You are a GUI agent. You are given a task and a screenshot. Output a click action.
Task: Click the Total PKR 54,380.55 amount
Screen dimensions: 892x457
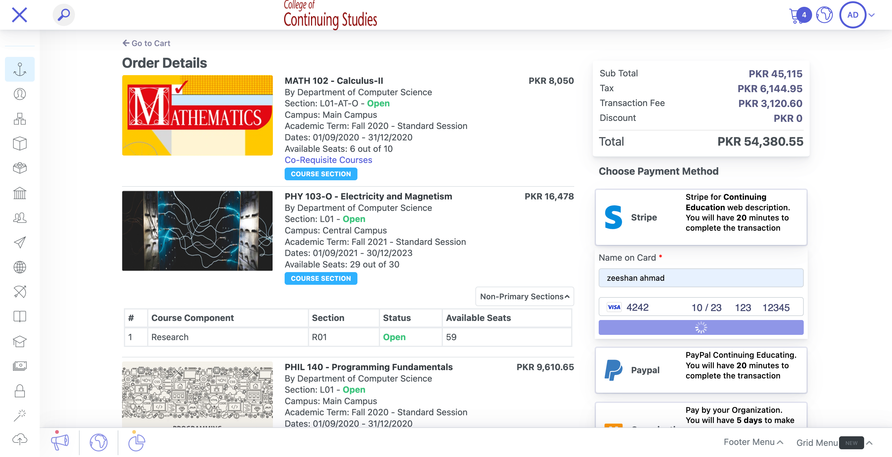coord(760,141)
